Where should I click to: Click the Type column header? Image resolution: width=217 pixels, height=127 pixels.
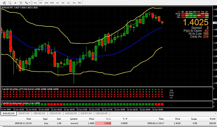[45, 119]
